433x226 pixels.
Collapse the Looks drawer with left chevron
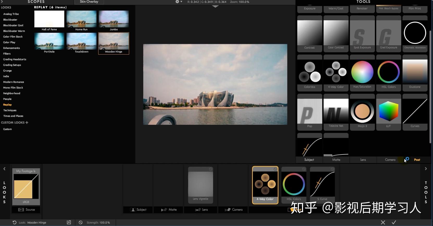4,169
